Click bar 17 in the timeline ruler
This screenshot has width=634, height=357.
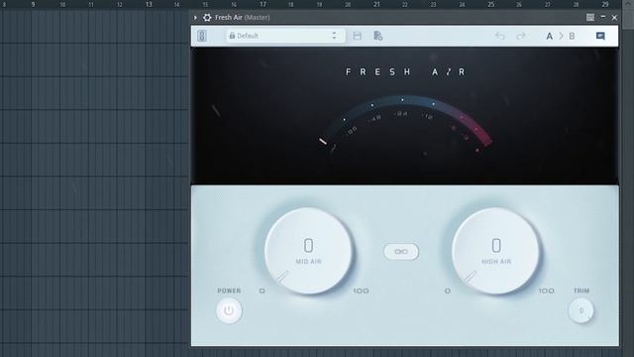[x=263, y=4]
